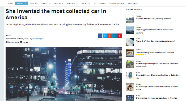Select the snowflakes article thumbnail
186x101 pixels.
[130, 30]
